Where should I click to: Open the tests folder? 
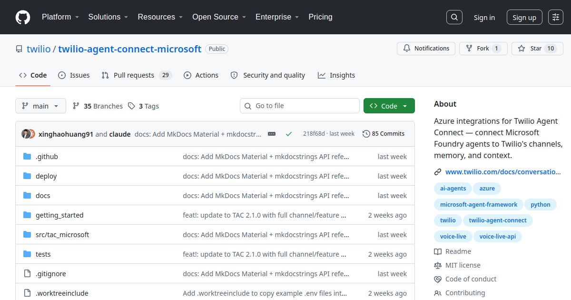[x=43, y=254]
